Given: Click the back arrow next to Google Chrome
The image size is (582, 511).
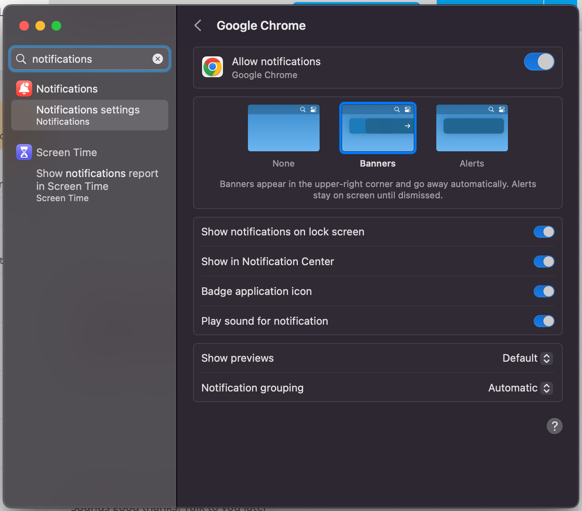Looking at the screenshot, I should (x=198, y=25).
